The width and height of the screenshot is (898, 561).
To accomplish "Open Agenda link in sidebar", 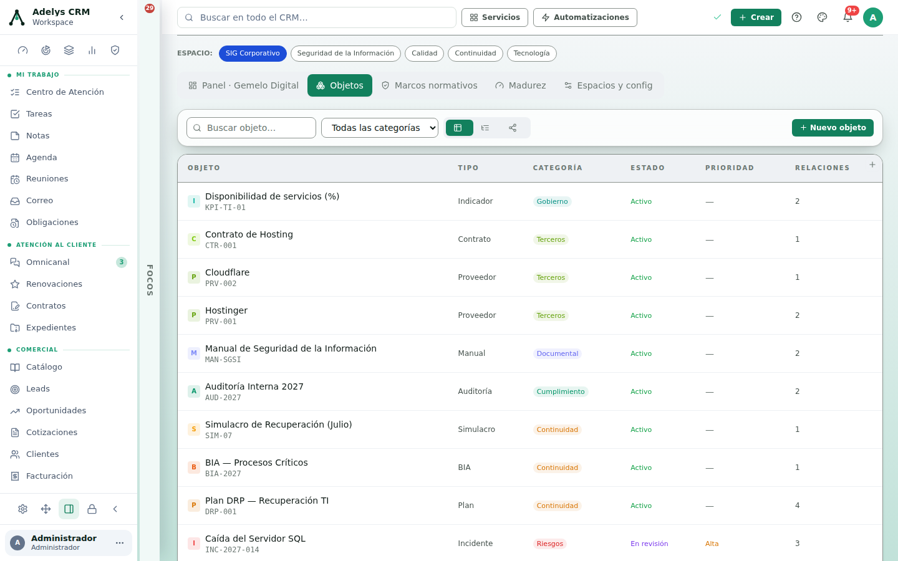I will pos(69,158).
